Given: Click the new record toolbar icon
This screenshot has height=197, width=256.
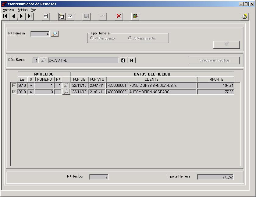Looking at the screenshot, I should 62,16.
